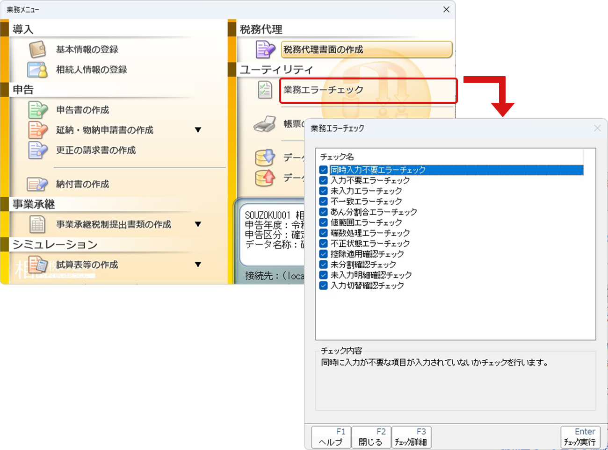
Task: Expand the 事業承継税制提出書類の作成 dropdown arrow
Action: [198, 224]
